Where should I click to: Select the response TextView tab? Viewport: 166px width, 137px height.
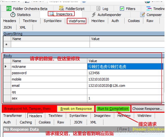(55, 116)
